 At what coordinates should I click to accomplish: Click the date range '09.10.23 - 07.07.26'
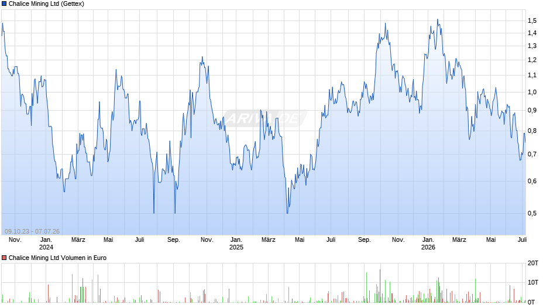pos(32,231)
